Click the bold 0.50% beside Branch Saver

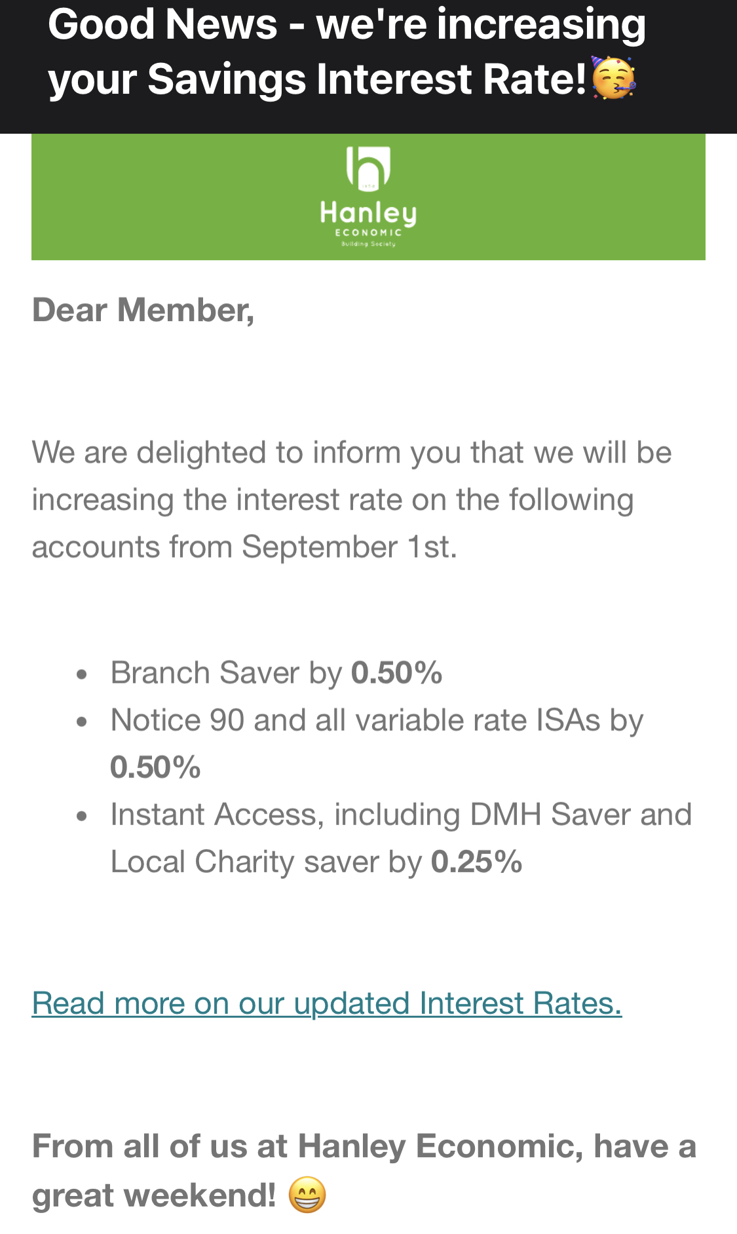point(397,673)
